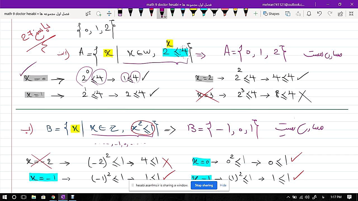The width and height of the screenshot is (358, 201).
Task: Select the cyan highlighter
Action: pos(204,13)
